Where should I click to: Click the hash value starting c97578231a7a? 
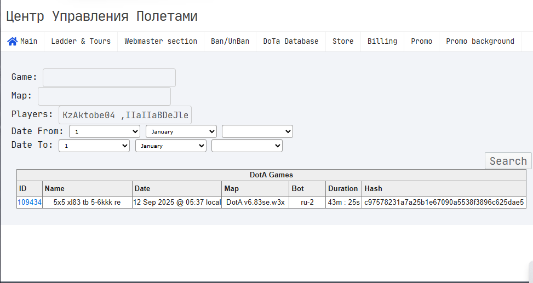click(x=444, y=203)
